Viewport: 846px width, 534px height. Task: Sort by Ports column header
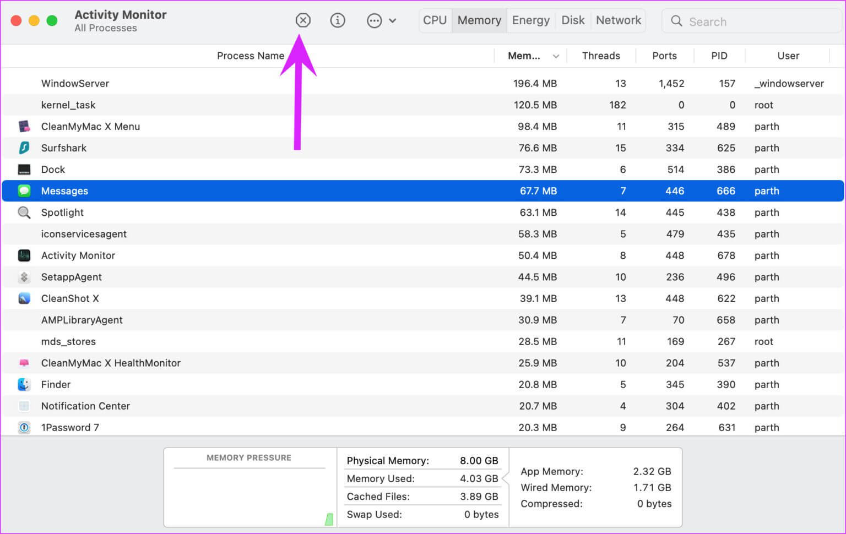click(x=664, y=56)
